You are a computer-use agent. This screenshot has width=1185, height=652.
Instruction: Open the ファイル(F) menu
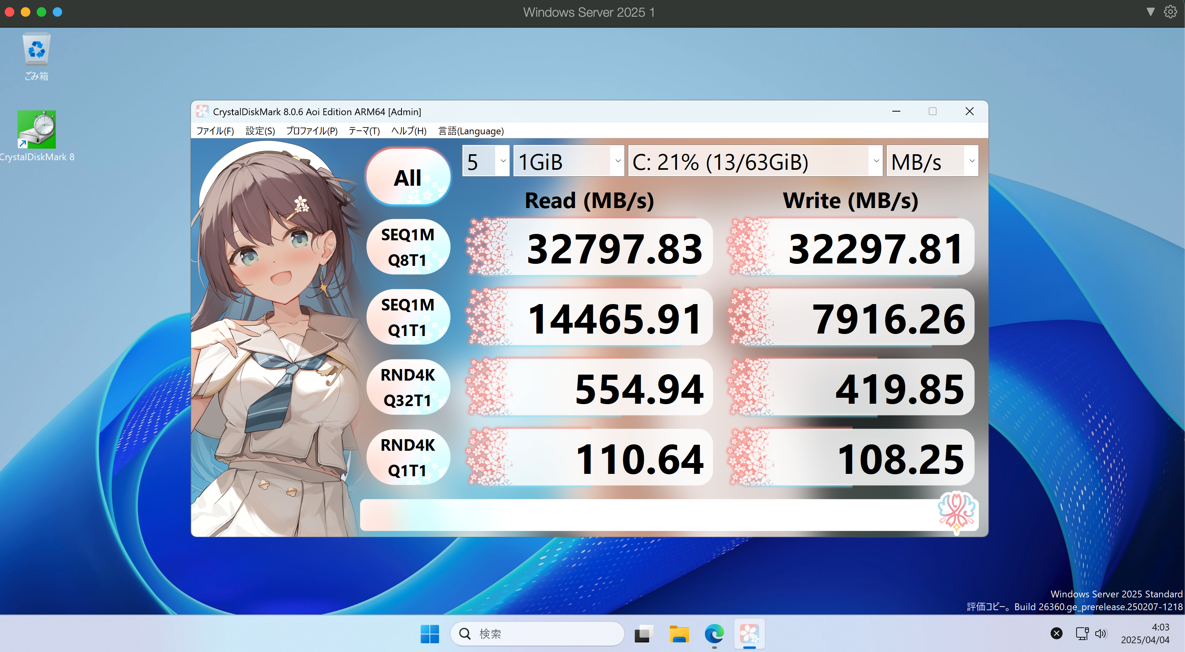[x=215, y=131]
